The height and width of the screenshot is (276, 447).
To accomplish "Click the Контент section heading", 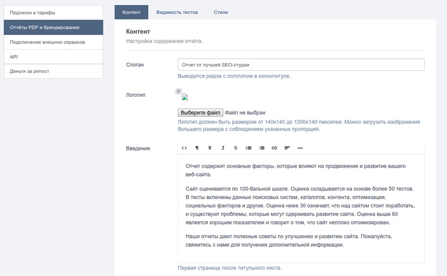I will click(x=138, y=32).
